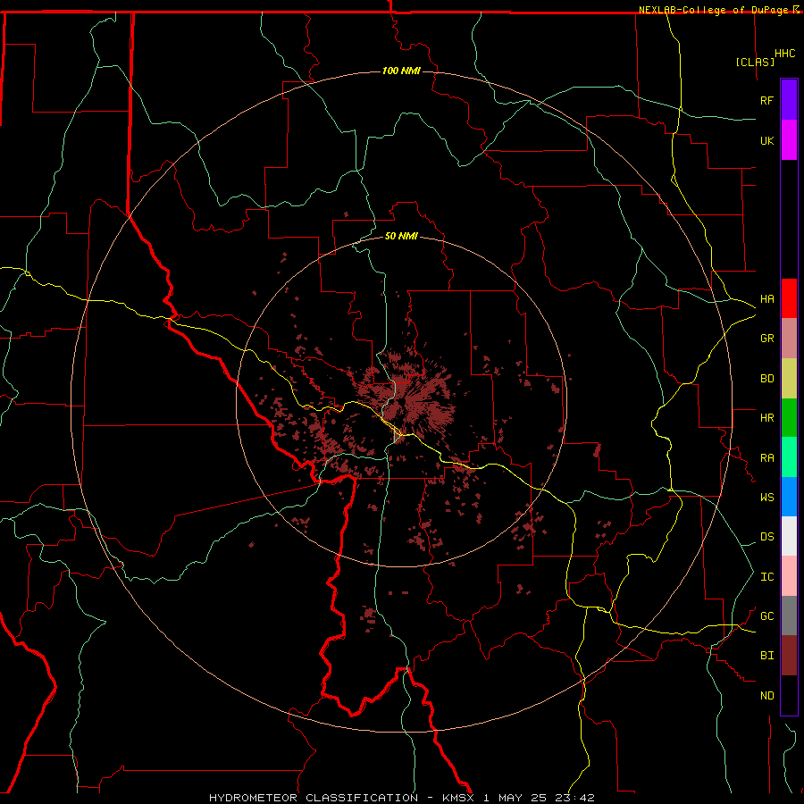The image size is (804, 804).
Task: Click the KMSX radar site identifier
Action: point(458,798)
